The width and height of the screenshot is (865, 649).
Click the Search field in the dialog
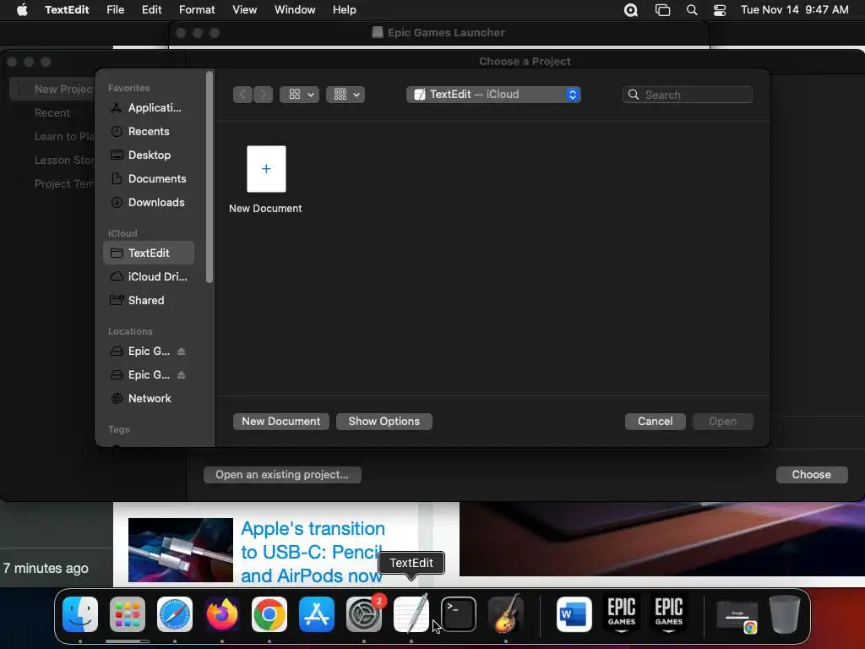pos(688,95)
